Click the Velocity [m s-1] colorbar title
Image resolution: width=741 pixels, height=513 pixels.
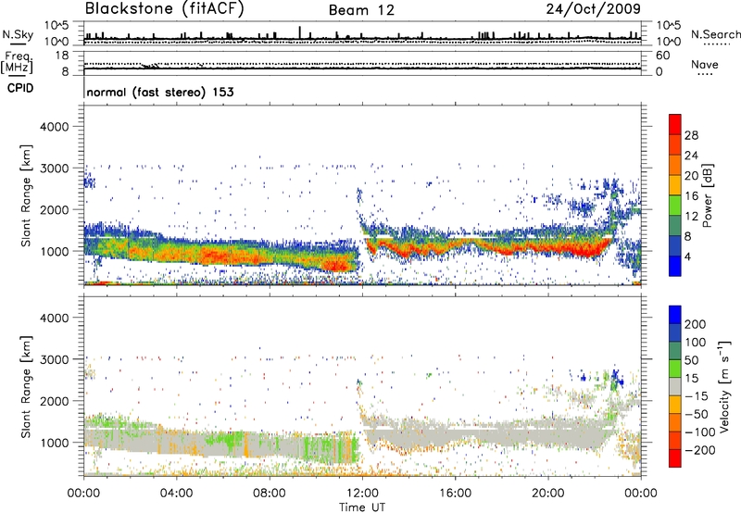(725, 386)
